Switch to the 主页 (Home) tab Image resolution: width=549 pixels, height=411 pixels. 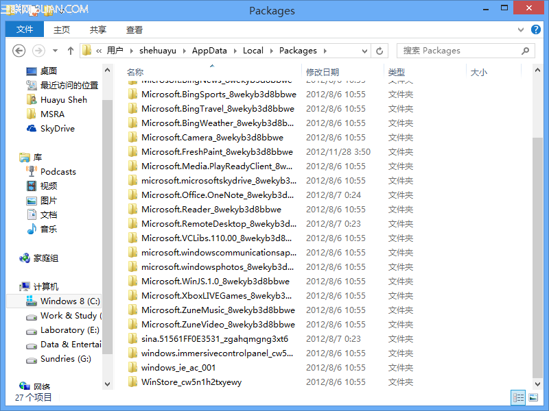point(61,29)
